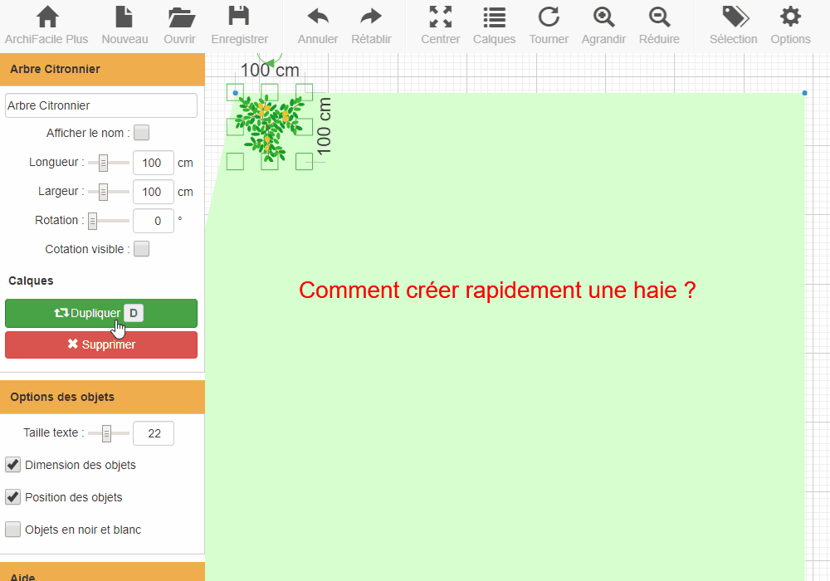Image resolution: width=830 pixels, height=581 pixels.
Task: Click the Rotation slider handle
Action: [x=93, y=221]
